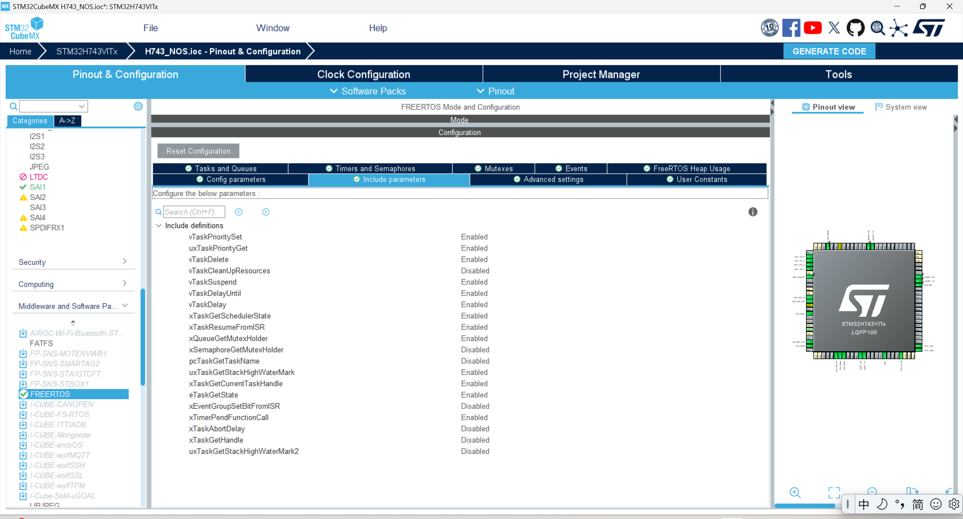
Task: Open the GitHub link icon
Action: (855, 28)
